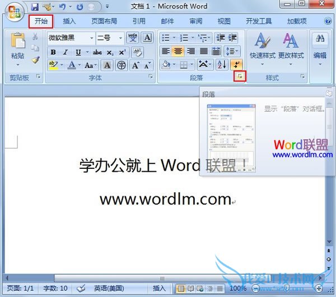Apply a numbered list
336x297 pixels.
pyautogui.click(x=184, y=38)
